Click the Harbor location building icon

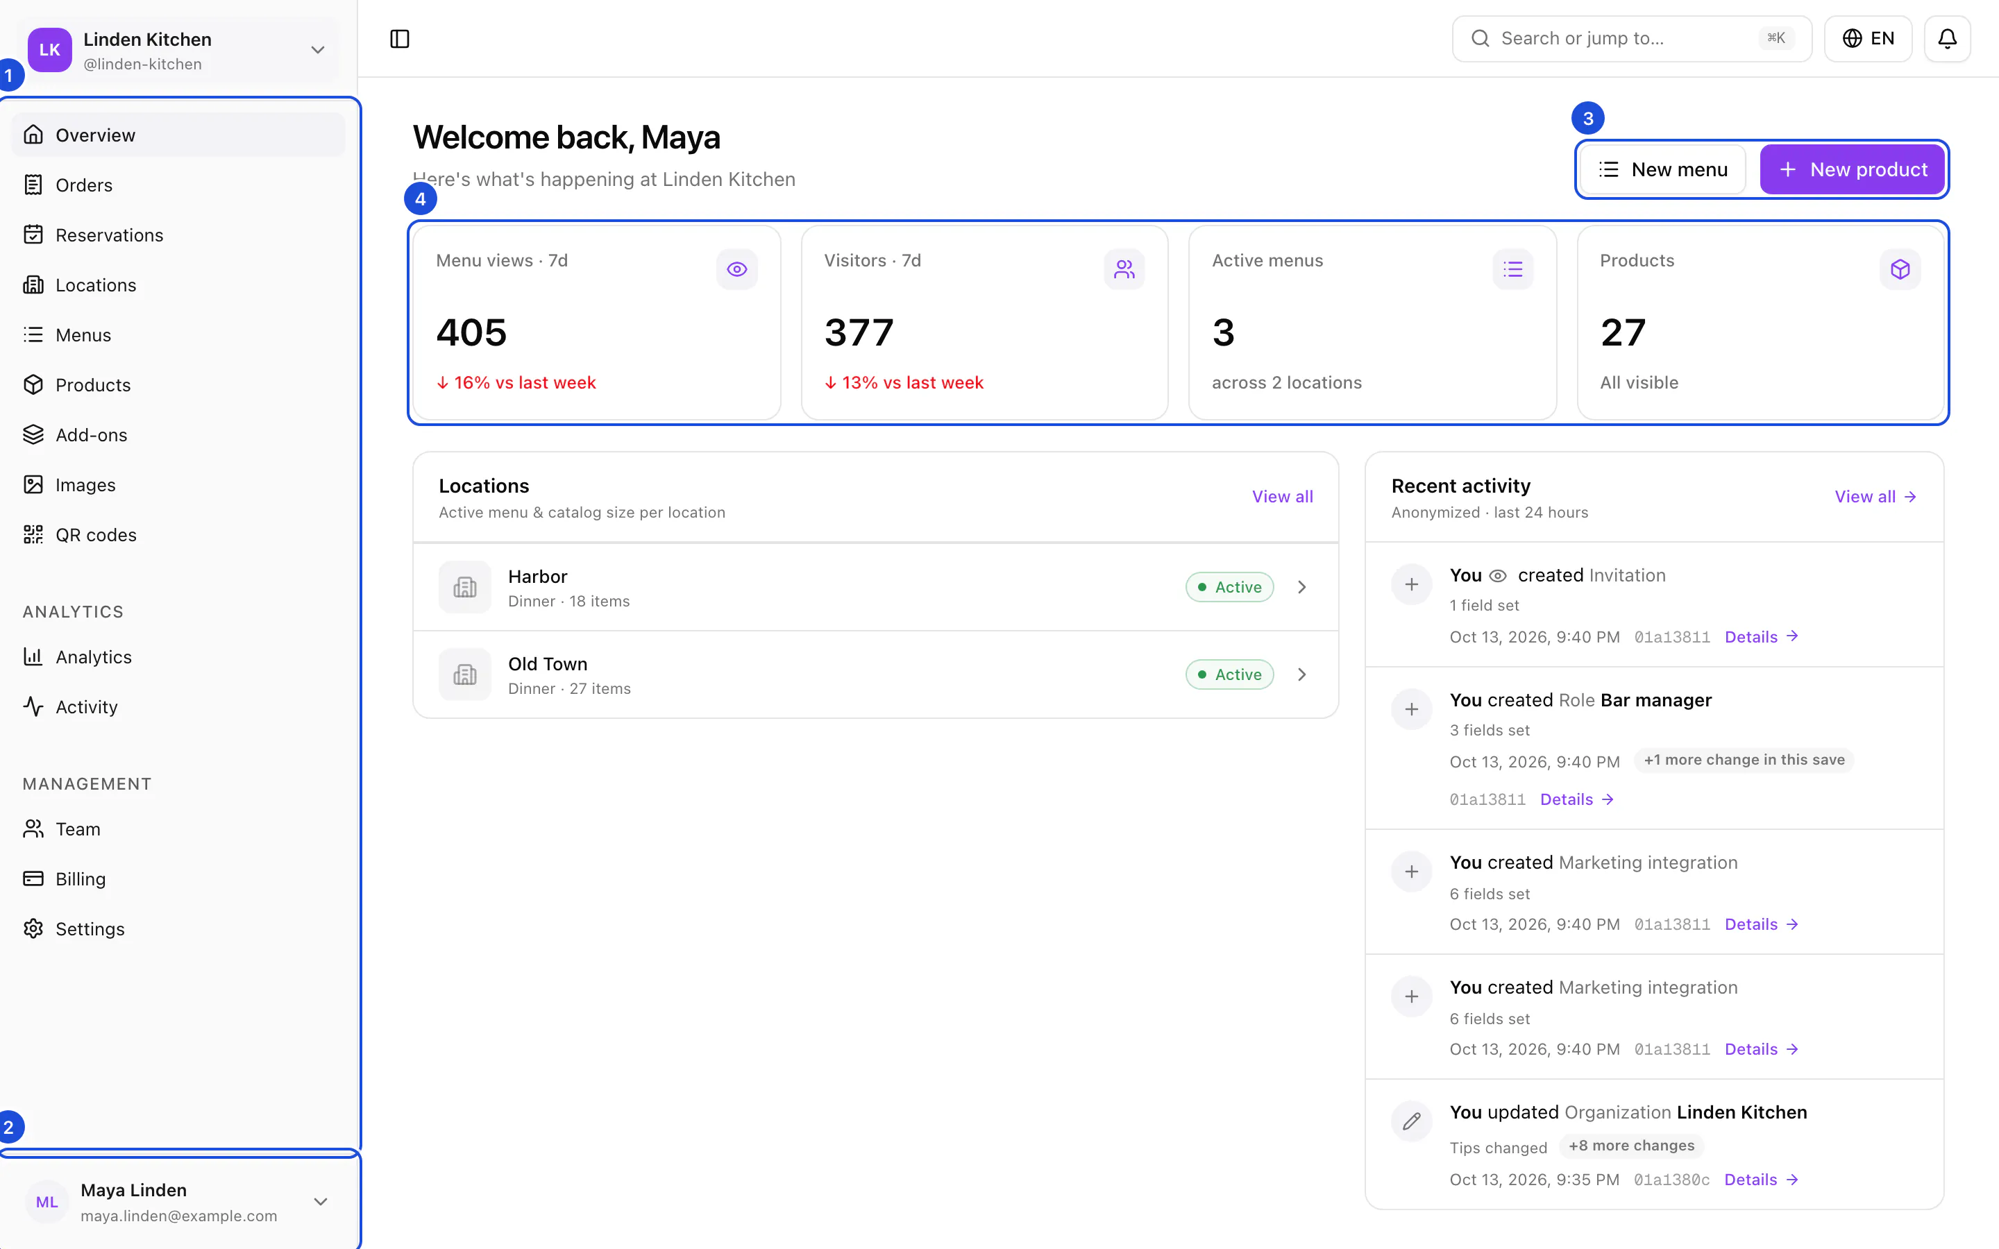(465, 587)
